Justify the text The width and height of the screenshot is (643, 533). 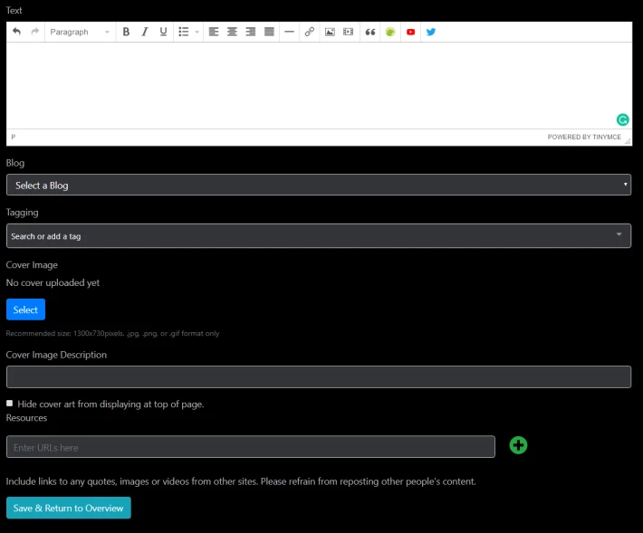(x=269, y=32)
